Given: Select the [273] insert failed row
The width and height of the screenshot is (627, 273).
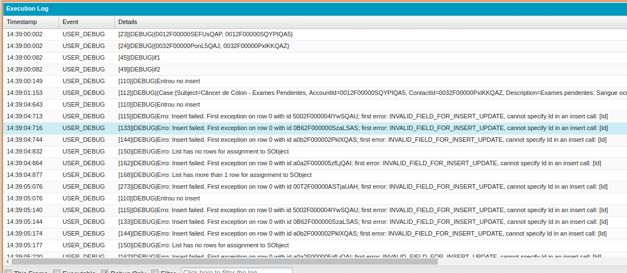Looking at the screenshot, I should (315, 186).
